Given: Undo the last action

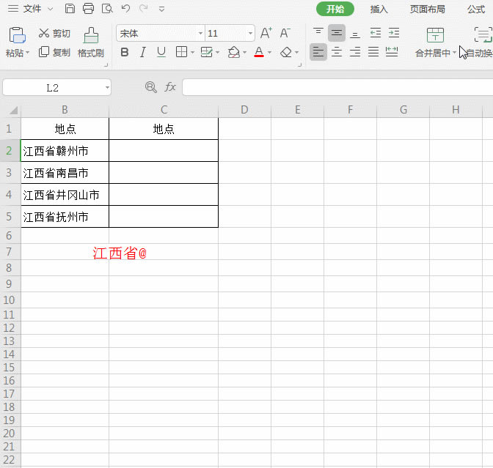Looking at the screenshot, I should click(125, 9).
